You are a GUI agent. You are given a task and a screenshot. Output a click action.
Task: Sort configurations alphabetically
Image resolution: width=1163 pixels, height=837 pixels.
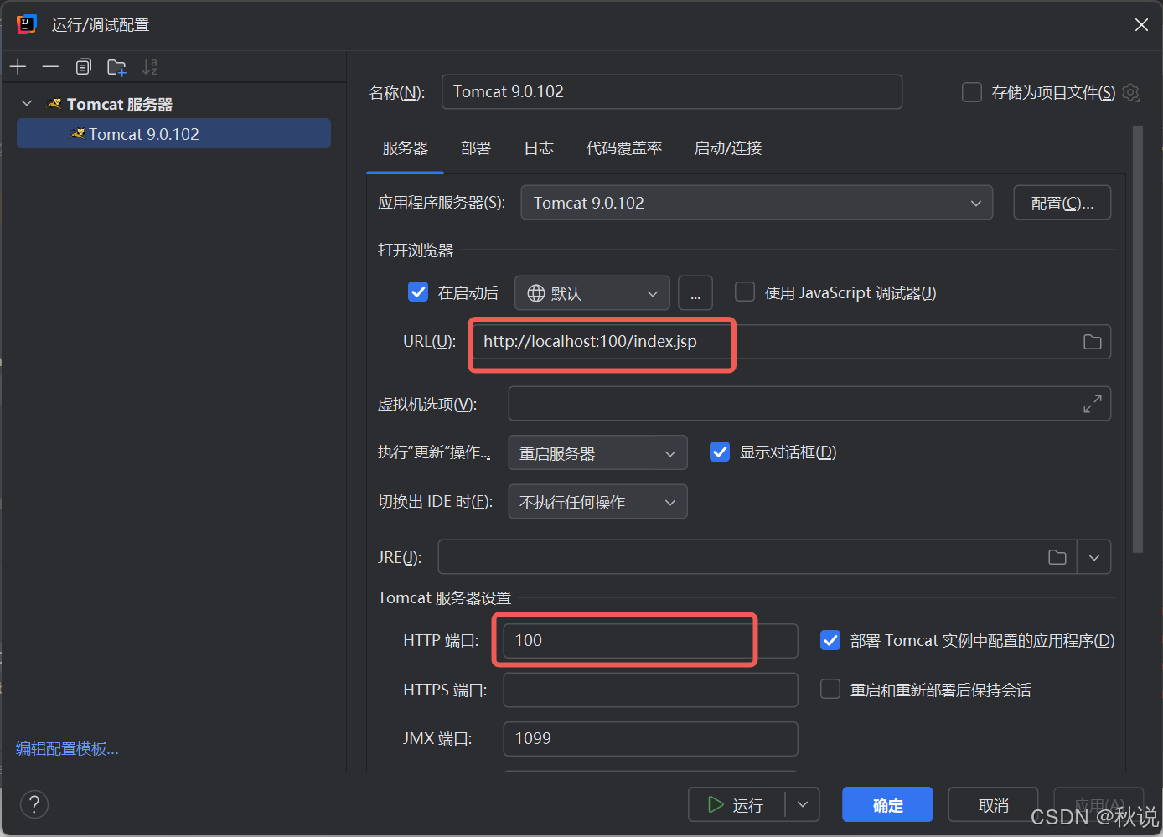149,67
